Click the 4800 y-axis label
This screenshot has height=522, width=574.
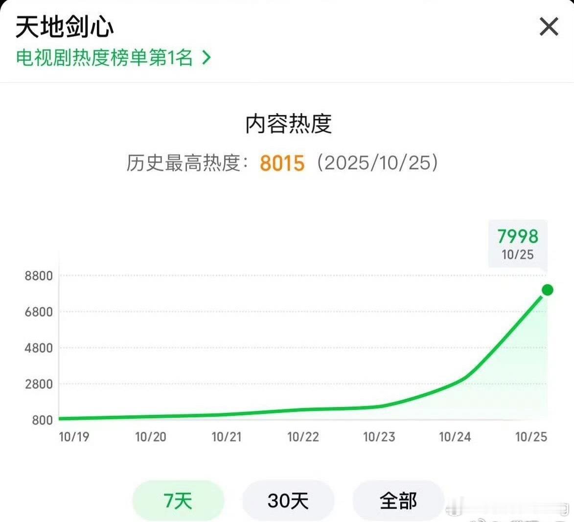(x=39, y=348)
